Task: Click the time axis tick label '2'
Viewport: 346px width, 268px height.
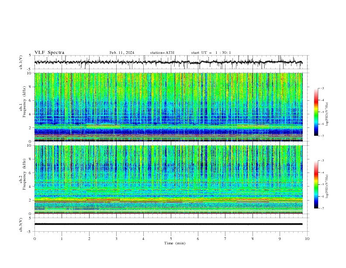Action: click(89, 239)
